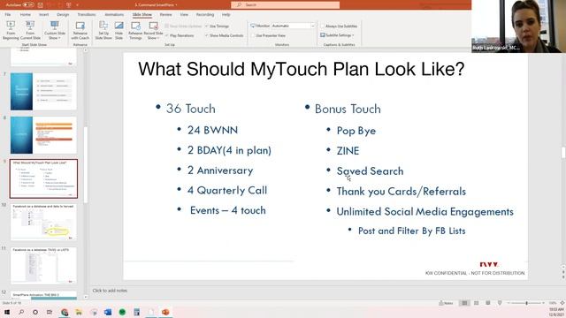Open File Explorer from the taskbar
The width and height of the screenshot is (566, 318).
point(79,312)
